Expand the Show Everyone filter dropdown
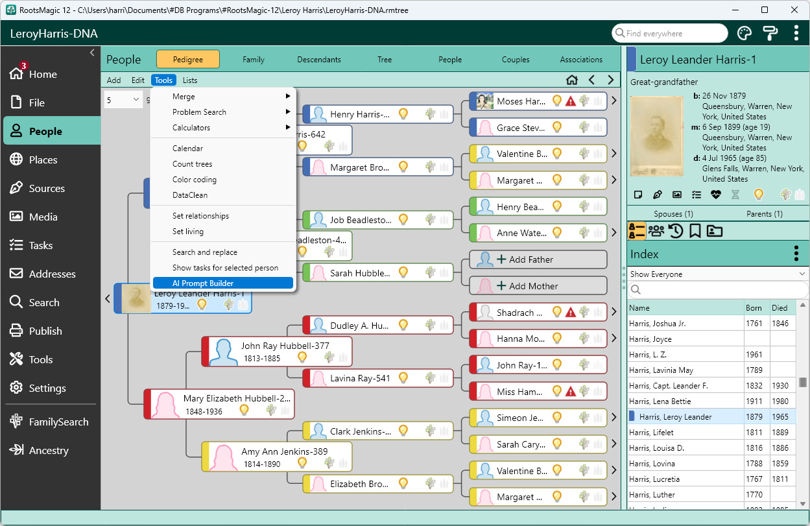 pos(718,274)
